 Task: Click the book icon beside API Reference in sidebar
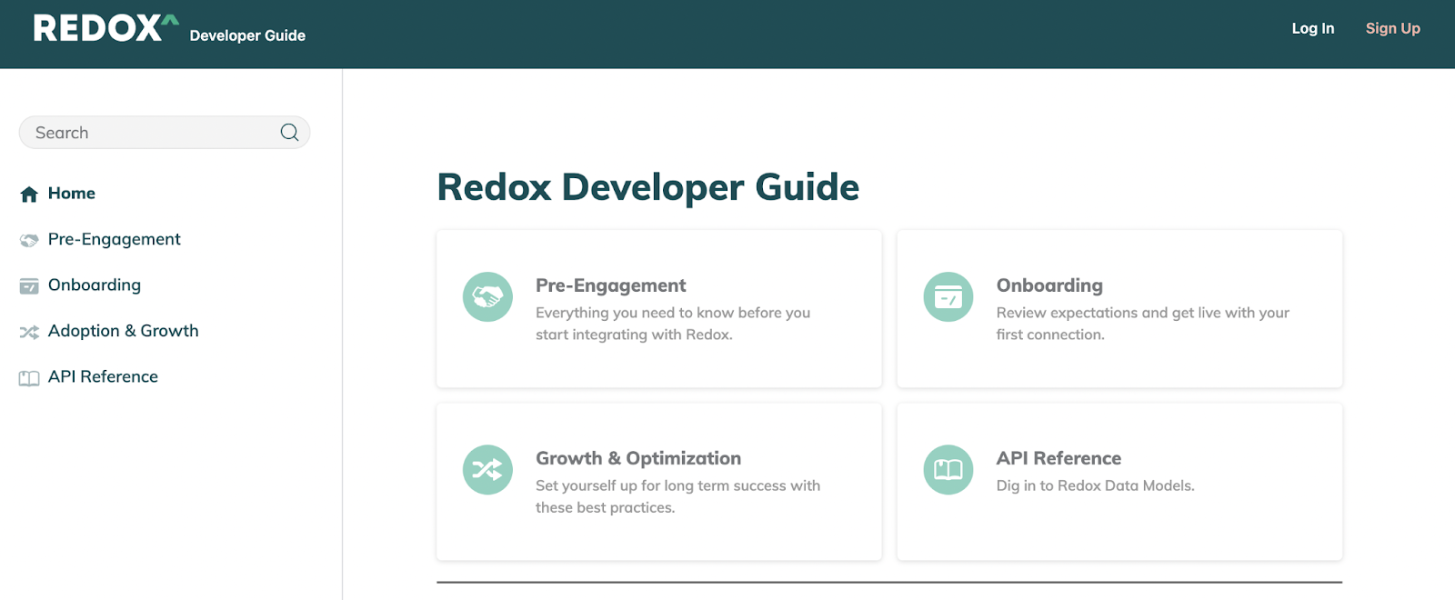coord(29,378)
